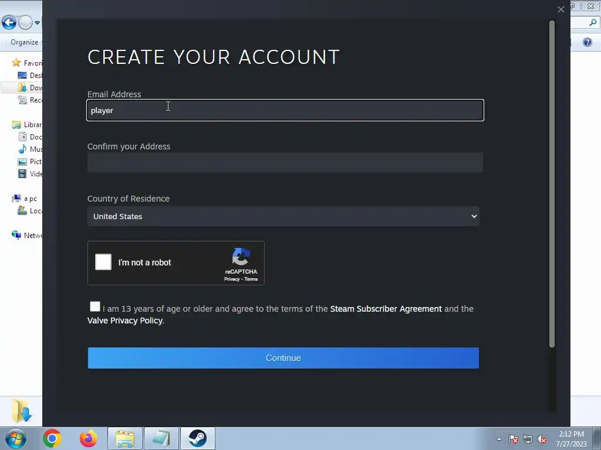This screenshot has width=601, height=450.
Task: Open the Country of Residence dropdown
Action: click(x=283, y=216)
